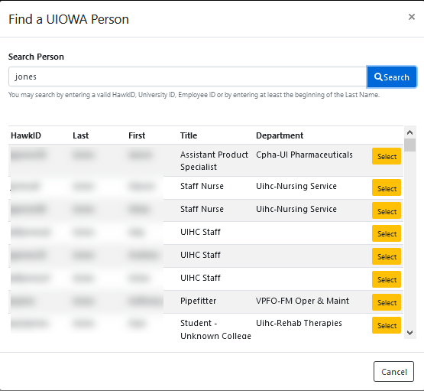Click the Cpha-UI Pharmaceuticals department cell
The height and width of the screenshot is (391, 424).
pyautogui.click(x=304, y=155)
